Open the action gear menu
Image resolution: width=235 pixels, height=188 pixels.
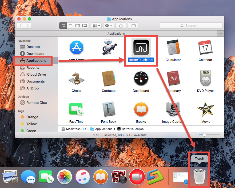coord(108,26)
